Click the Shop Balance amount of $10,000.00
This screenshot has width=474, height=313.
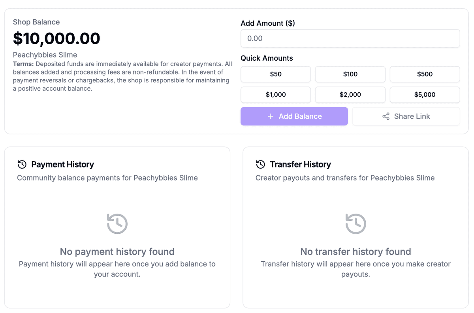point(56,39)
